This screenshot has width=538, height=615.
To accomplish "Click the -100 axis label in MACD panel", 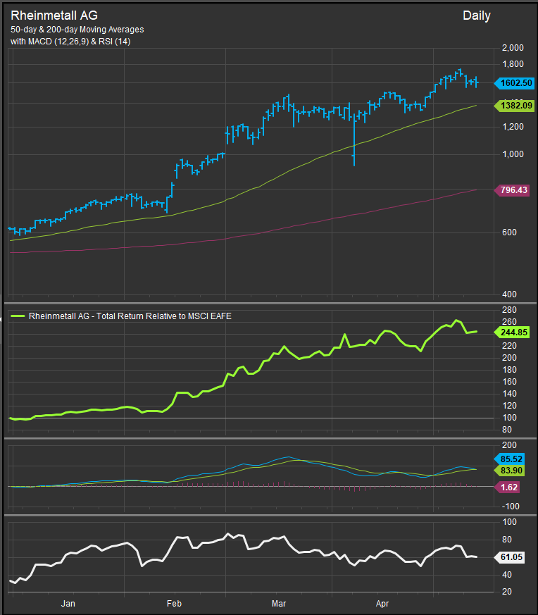I will click(x=510, y=507).
